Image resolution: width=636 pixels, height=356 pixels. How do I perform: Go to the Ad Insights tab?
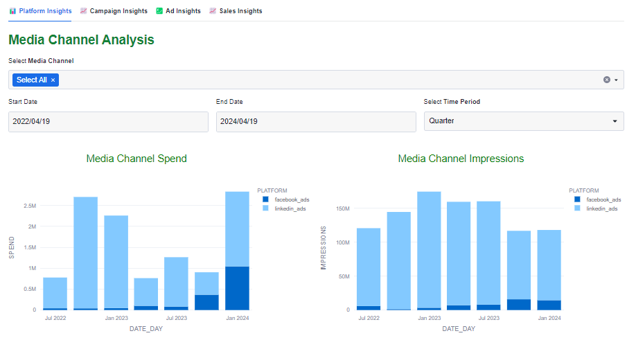tap(183, 11)
